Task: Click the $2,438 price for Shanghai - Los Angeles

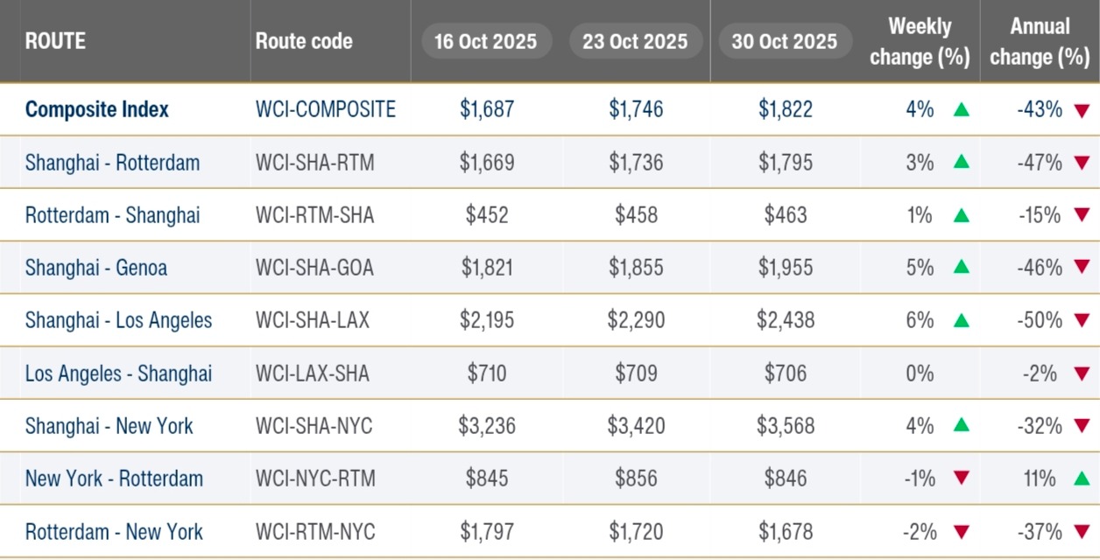Action: (786, 320)
